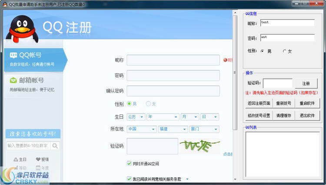Expand the service terms arrow
The image size is (326, 185).
tap(187, 179)
